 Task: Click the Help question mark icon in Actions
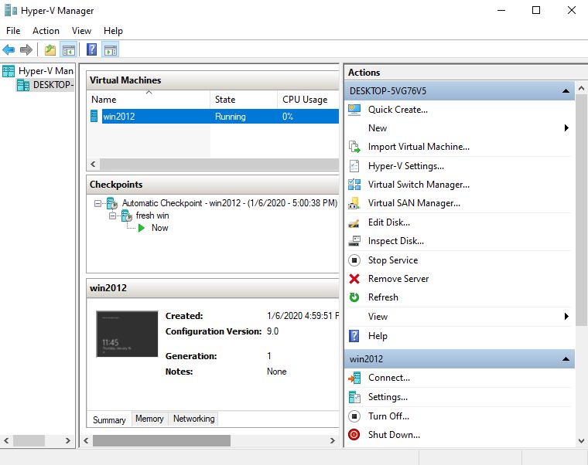pos(354,336)
